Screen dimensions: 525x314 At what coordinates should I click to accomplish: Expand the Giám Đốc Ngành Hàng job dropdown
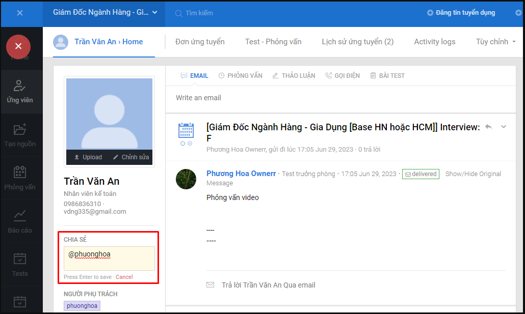[x=105, y=13]
